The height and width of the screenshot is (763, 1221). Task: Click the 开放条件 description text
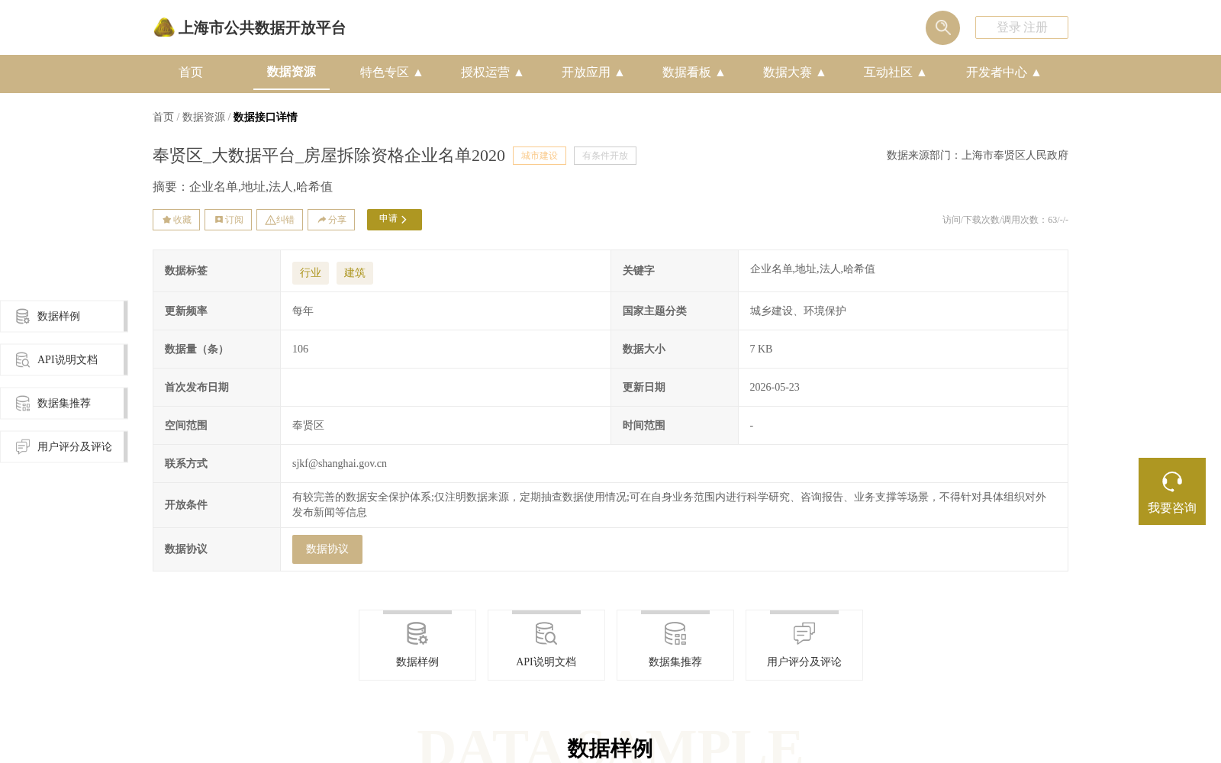pos(669,505)
